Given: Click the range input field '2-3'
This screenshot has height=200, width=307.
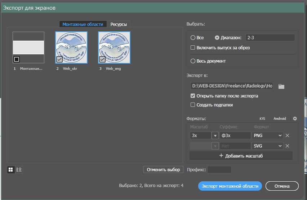Looking at the screenshot, I should 270,37.
